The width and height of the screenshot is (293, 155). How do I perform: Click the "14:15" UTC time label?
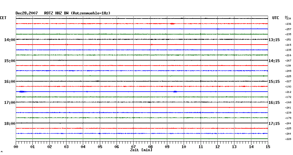(x=274, y=61)
